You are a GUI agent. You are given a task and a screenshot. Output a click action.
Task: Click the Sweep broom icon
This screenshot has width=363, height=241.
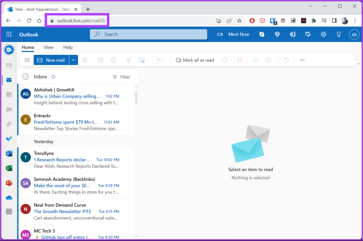point(129,60)
